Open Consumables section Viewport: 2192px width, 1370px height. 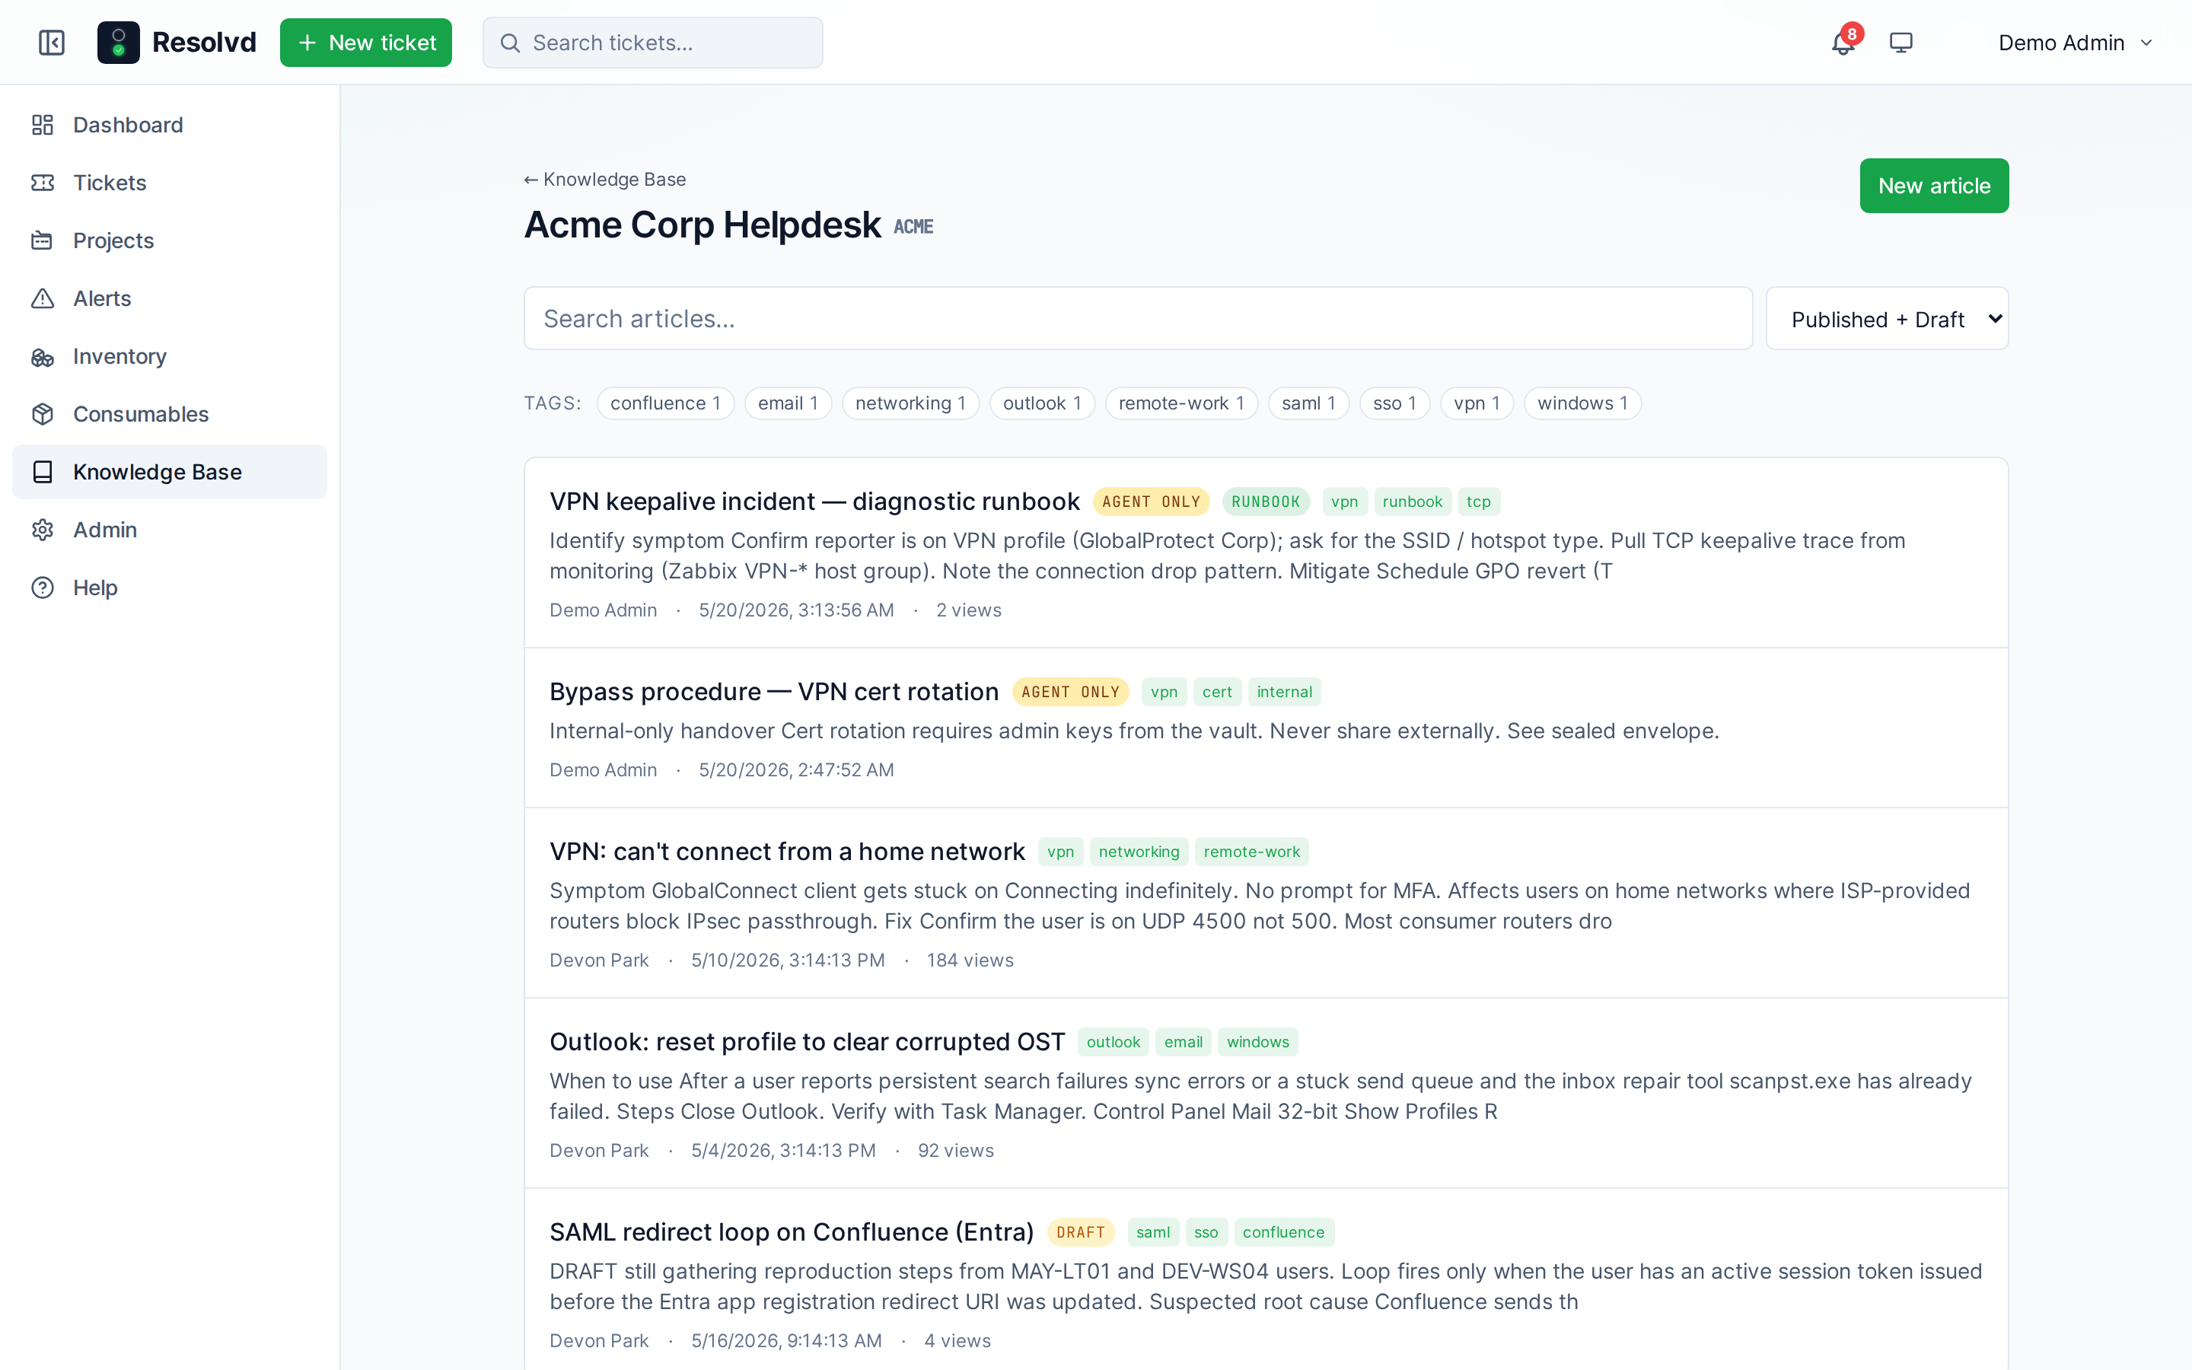[170, 414]
